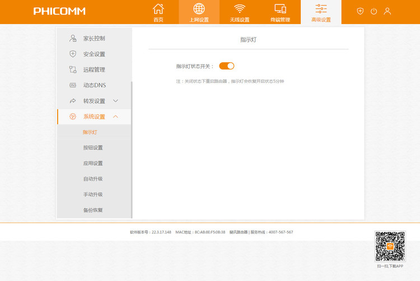Select the 指示灯 submenu item

click(90, 132)
